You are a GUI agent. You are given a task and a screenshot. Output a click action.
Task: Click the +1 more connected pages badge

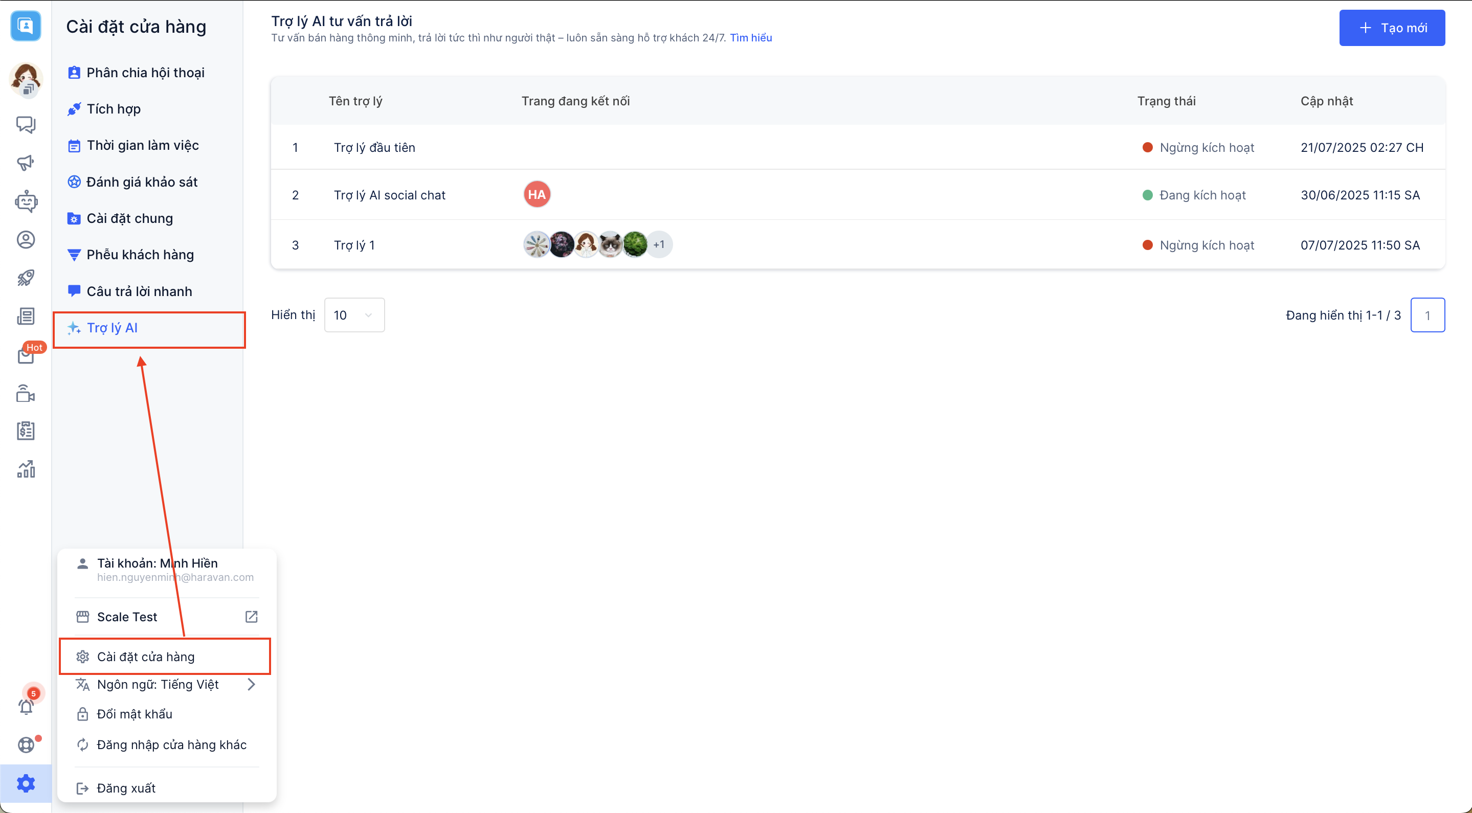pyautogui.click(x=659, y=244)
